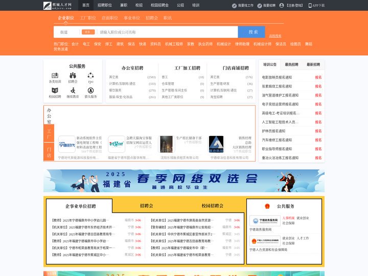Click the blue 搜索 button

[x=251, y=32]
